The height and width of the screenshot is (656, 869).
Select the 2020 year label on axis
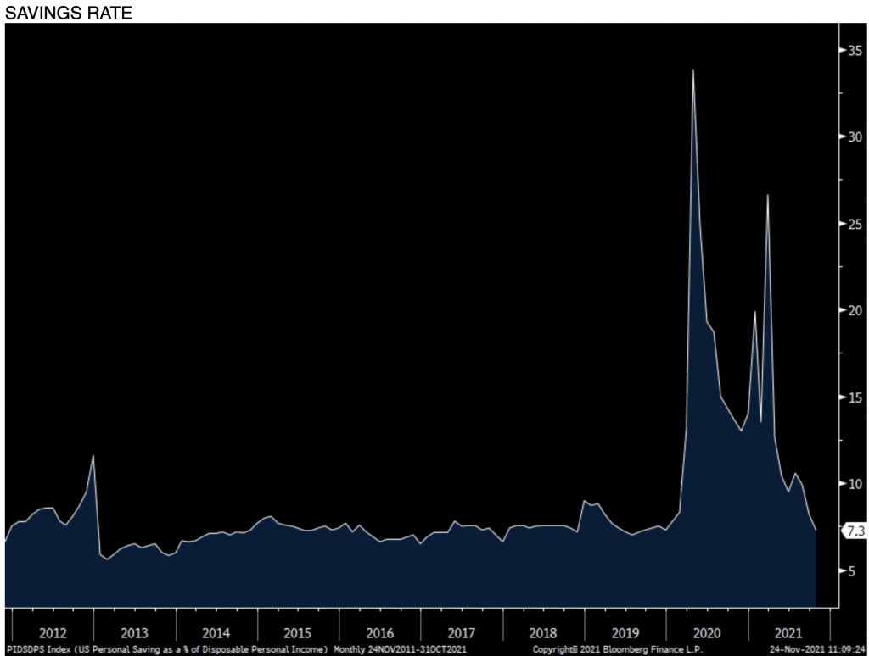click(x=706, y=632)
